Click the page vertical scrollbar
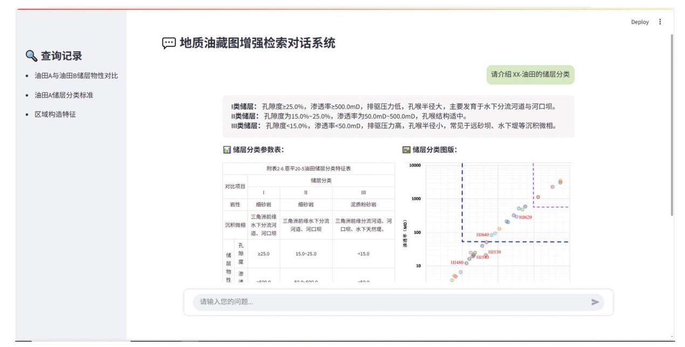Image resolution: width=685 pixels, height=347 pixels. point(672,124)
